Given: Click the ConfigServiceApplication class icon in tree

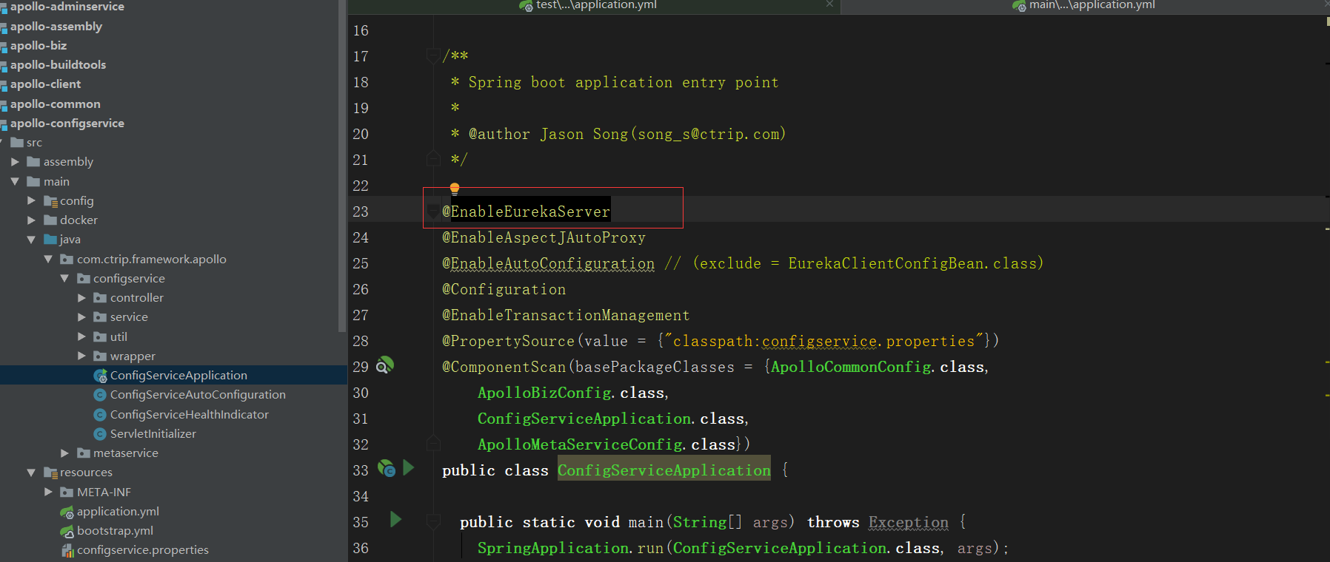Looking at the screenshot, I should tap(100, 376).
